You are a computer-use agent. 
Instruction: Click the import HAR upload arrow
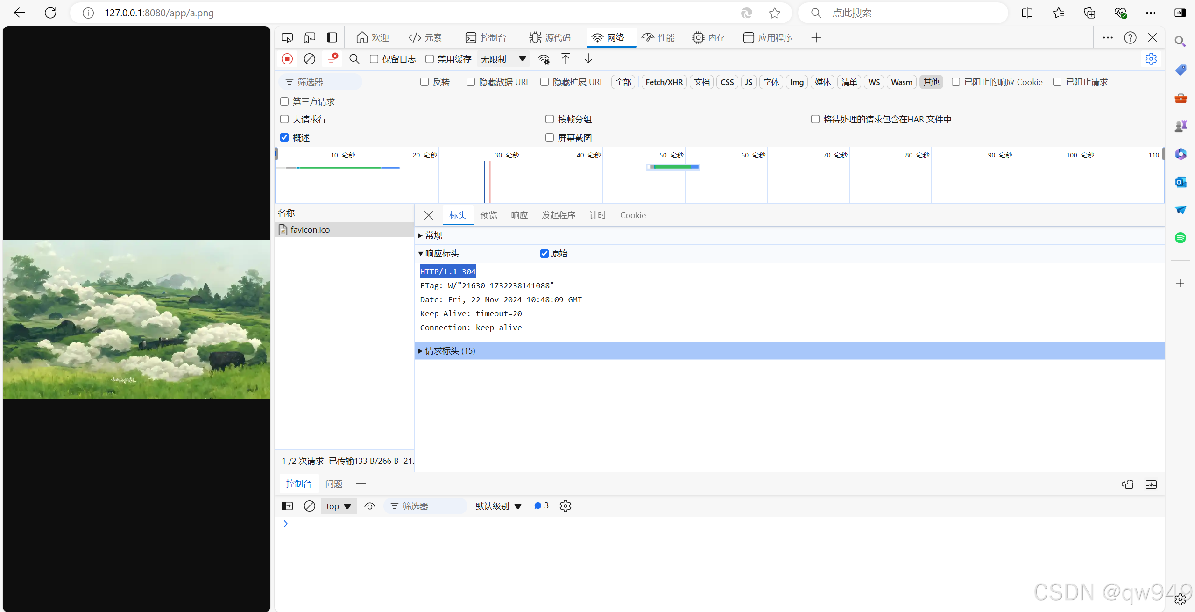coord(566,59)
